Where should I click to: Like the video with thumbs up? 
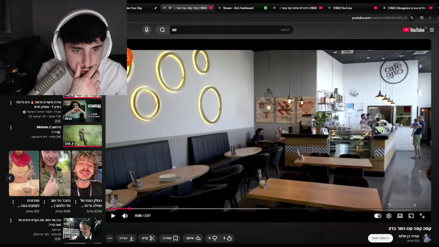pos(228,238)
